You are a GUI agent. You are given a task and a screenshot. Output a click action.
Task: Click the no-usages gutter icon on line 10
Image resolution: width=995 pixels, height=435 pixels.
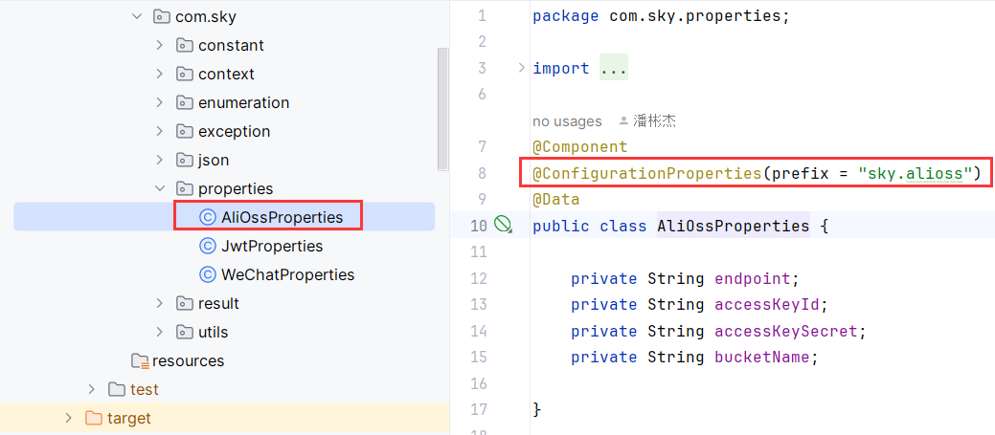[503, 225]
